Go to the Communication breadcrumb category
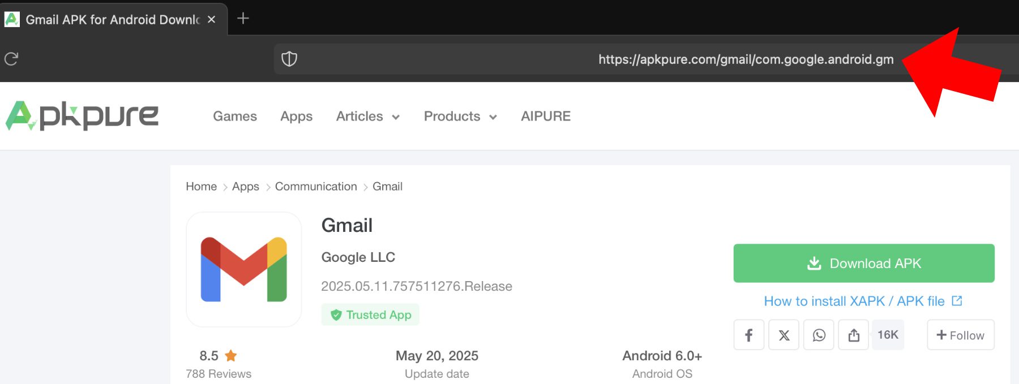 (x=316, y=187)
